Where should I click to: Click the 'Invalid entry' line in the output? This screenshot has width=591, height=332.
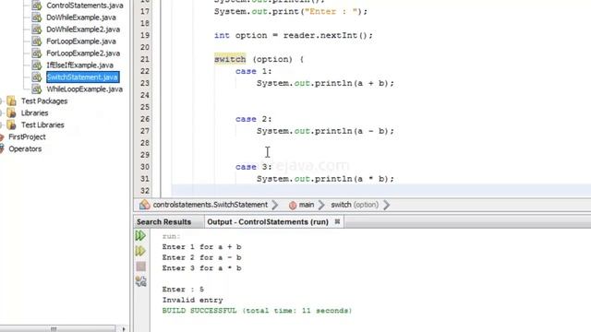(x=193, y=300)
